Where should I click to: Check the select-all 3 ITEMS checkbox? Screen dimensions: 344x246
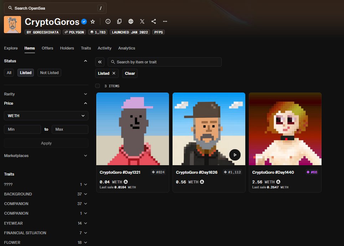[x=97, y=86]
